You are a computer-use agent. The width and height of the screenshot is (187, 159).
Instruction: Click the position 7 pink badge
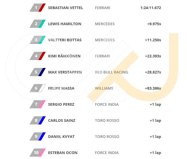(38, 104)
